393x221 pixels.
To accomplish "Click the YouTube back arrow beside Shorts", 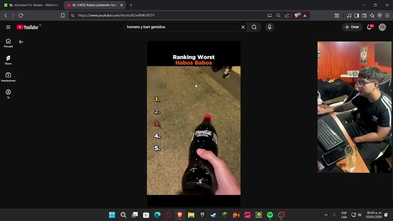I will click(21, 42).
